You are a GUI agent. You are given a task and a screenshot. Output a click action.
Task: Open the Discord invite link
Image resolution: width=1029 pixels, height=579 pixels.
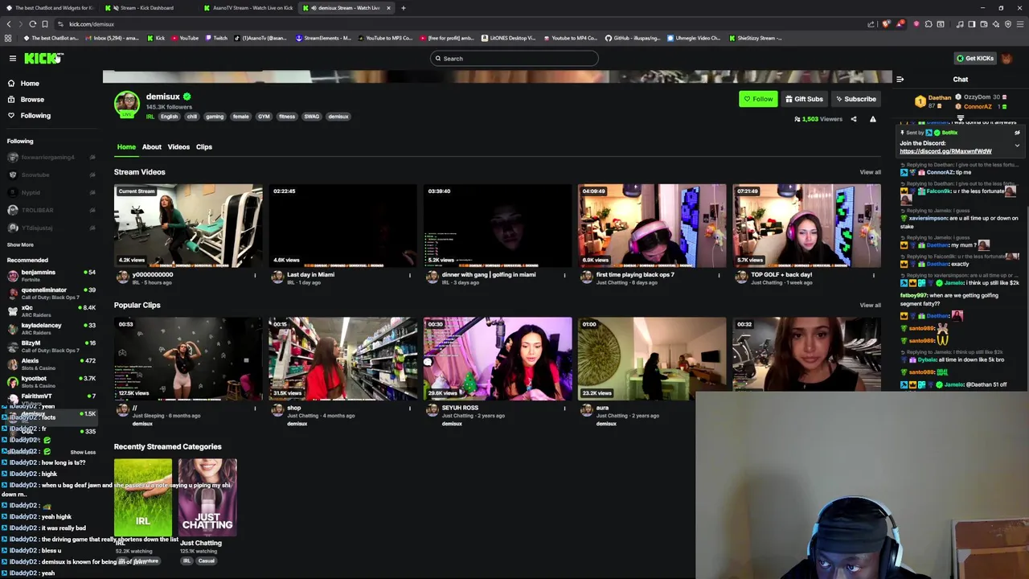tap(945, 151)
